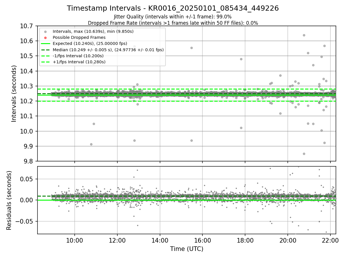The width and height of the screenshot is (346, 259).
Task: Click legend entry 'Possible Dropped Frames'
Action: tap(79, 37)
